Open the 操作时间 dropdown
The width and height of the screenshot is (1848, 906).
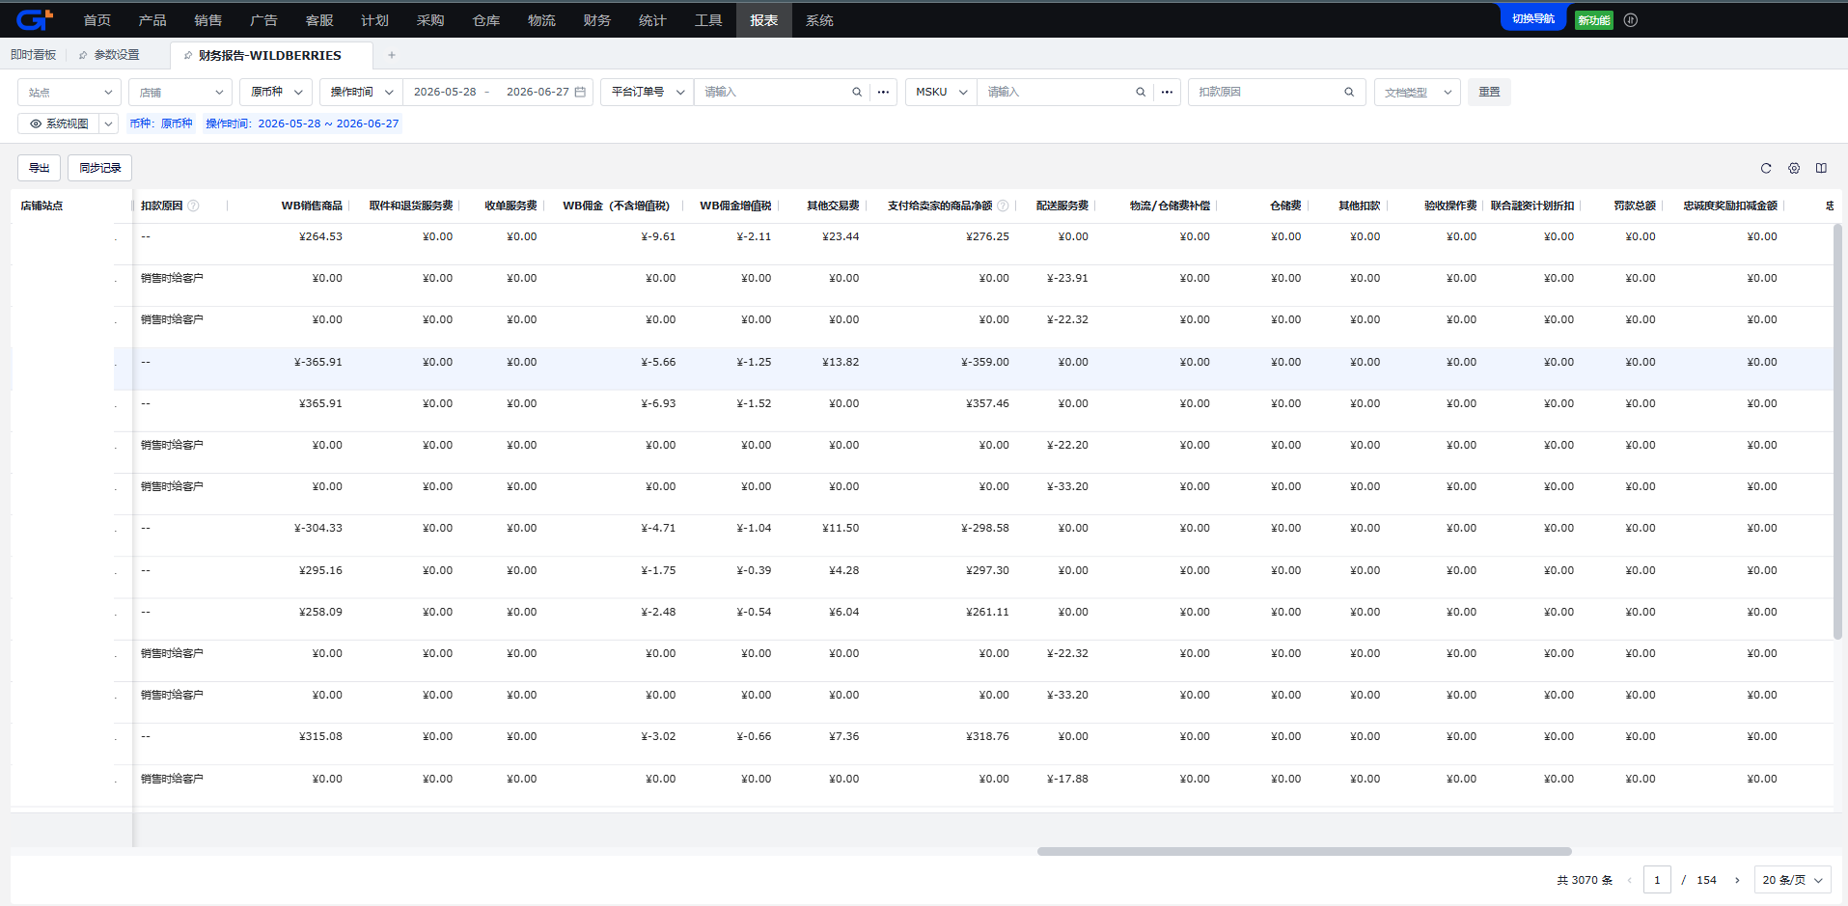coord(361,92)
